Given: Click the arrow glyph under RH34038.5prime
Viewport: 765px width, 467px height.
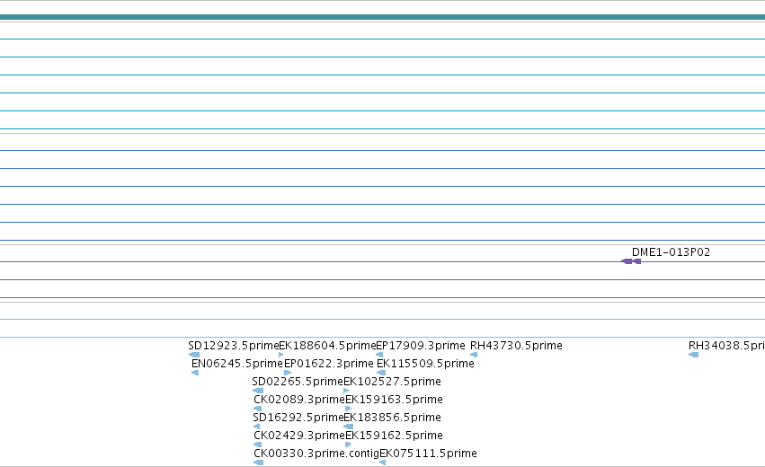Looking at the screenshot, I should pyautogui.click(x=693, y=355).
